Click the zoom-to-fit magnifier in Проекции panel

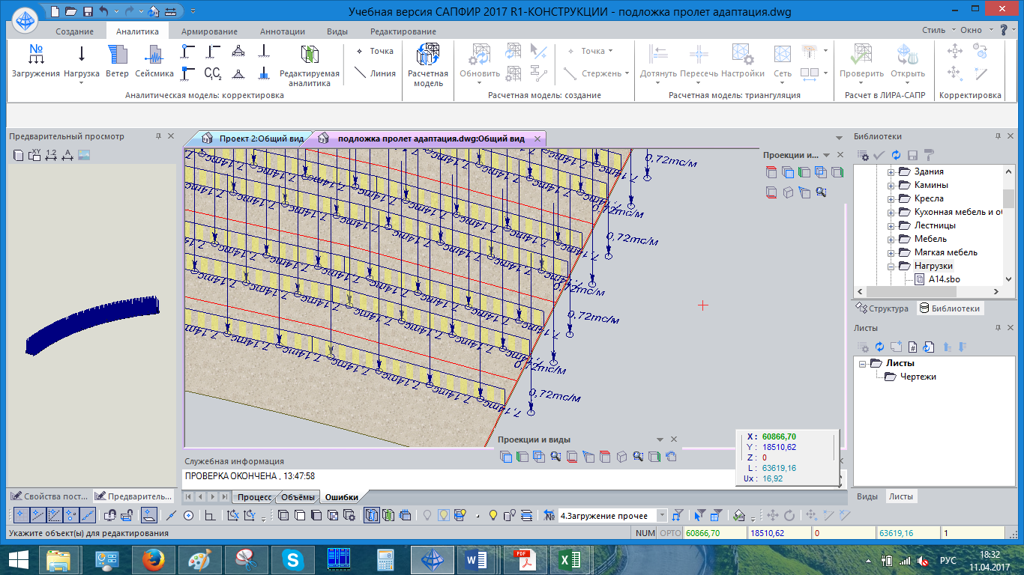[821, 192]
